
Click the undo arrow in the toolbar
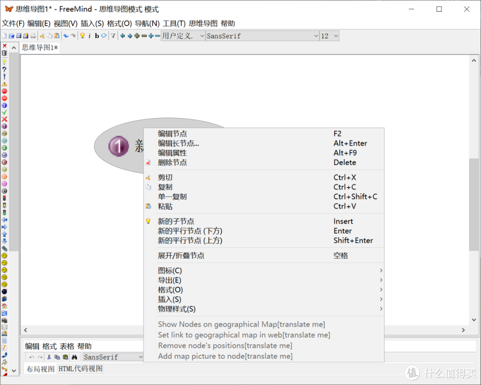[x=65, y=36]
